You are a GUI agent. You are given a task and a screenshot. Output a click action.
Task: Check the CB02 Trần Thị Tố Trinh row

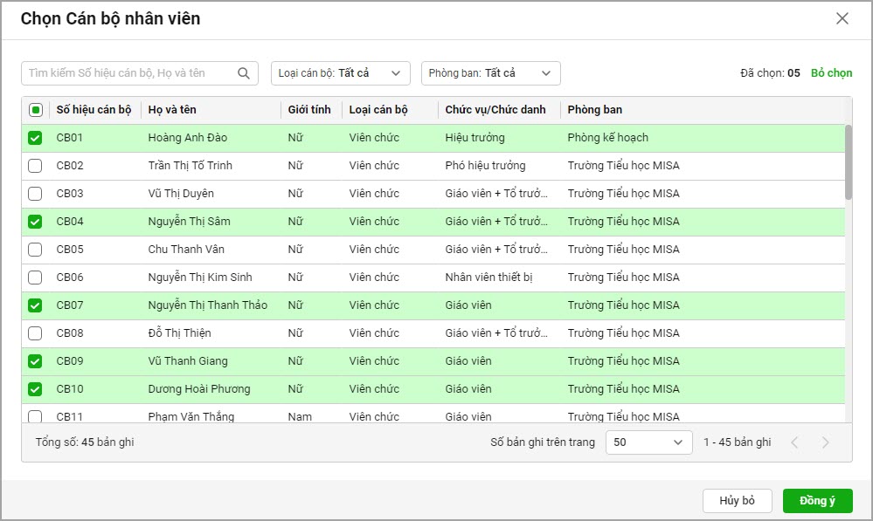click(x=36, y=166)
